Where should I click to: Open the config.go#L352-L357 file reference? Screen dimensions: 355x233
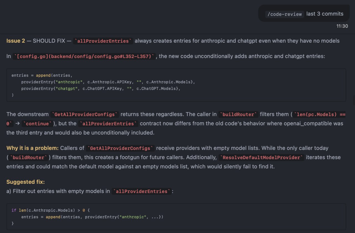85,56
